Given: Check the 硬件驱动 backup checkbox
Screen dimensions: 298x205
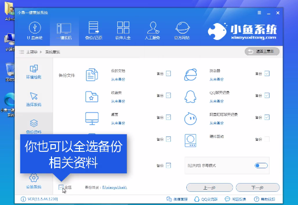Looking at the screenshot, I should pos(267,139).
